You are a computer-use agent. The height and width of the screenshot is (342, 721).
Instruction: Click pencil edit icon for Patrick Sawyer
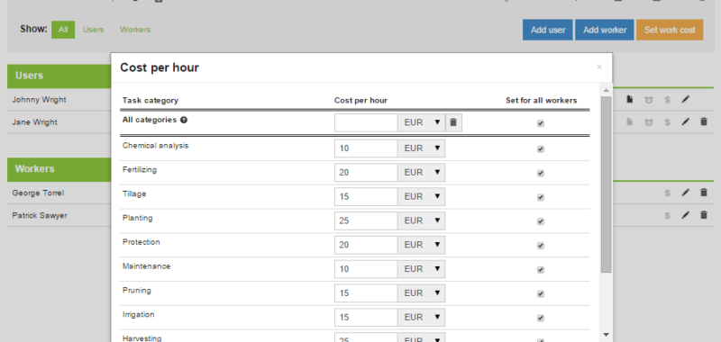685,215
